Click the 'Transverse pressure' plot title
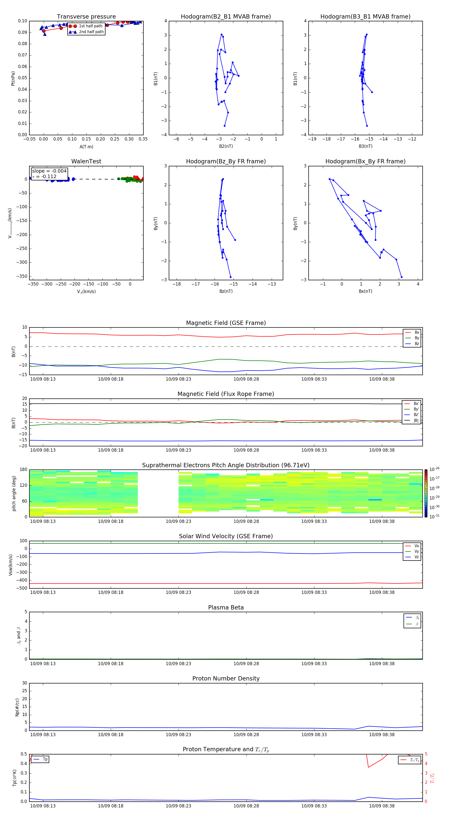The width and height of the screenshot is (452, 828). (86, 17)
